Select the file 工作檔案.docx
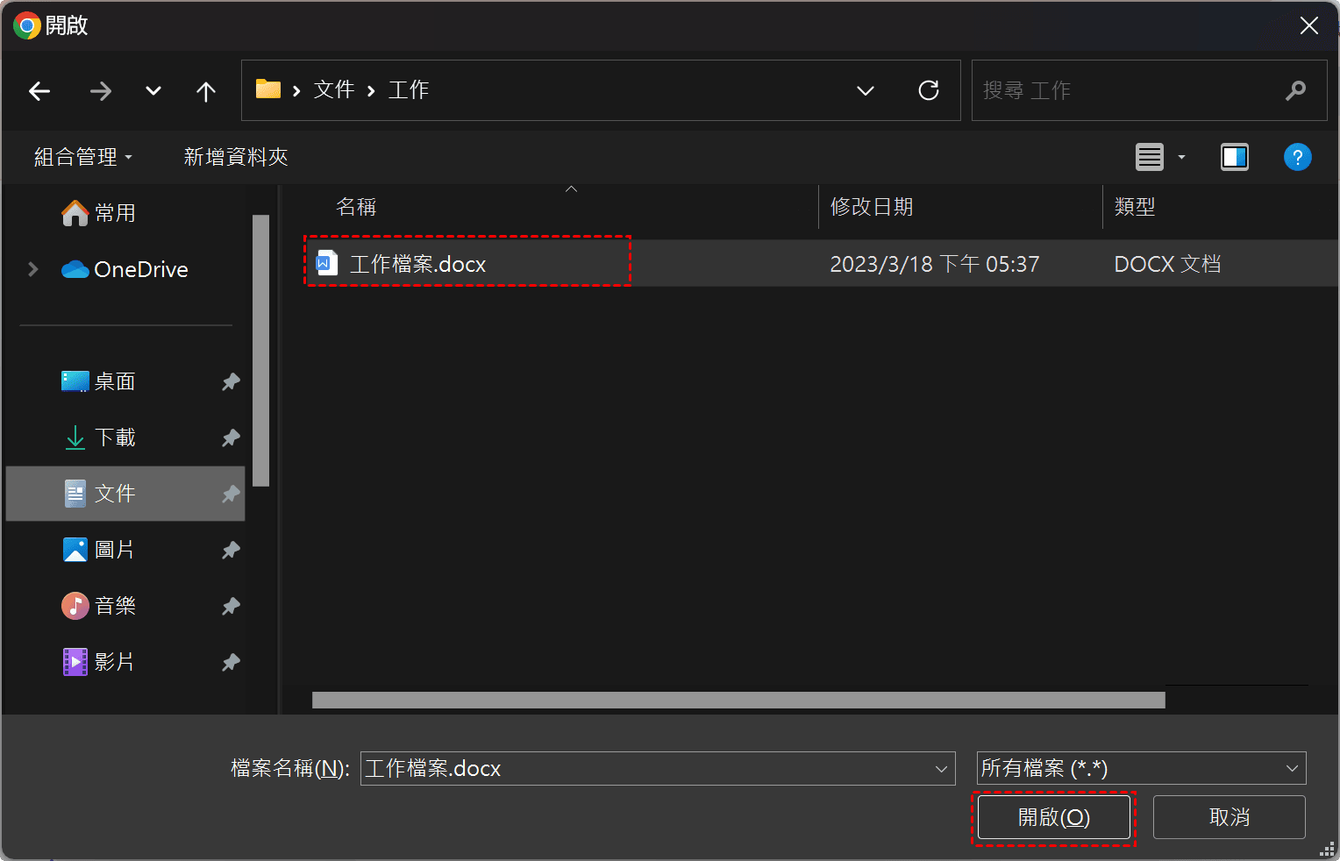The width and height of the screenshot is (1340, 861). [x=418, y=264]
